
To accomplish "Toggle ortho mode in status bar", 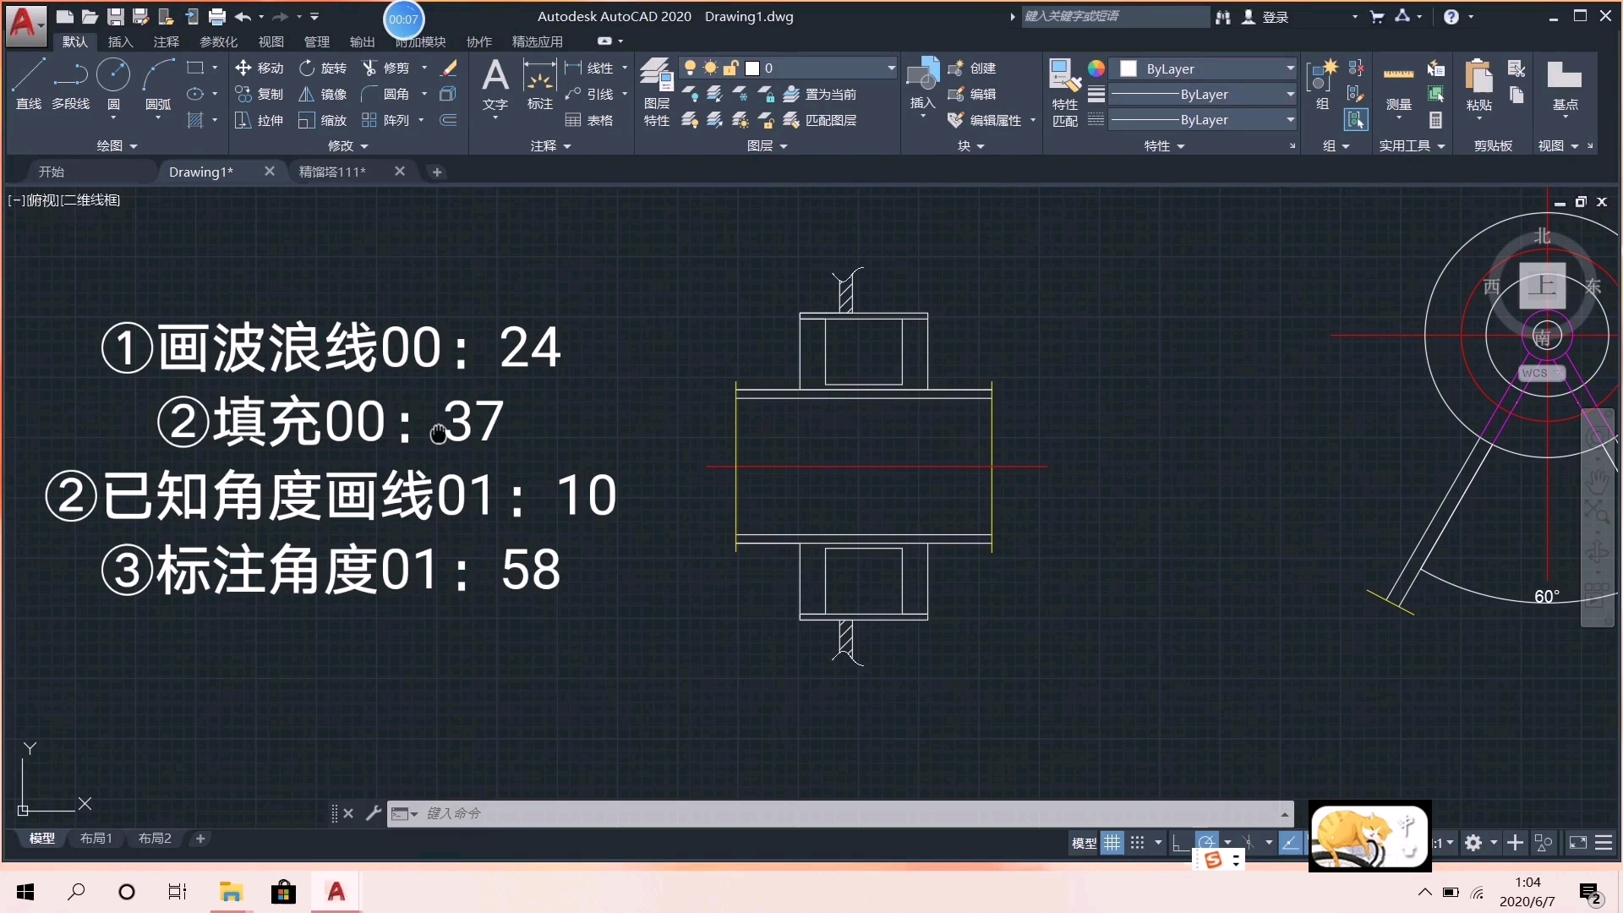I will coord(1179,843).
